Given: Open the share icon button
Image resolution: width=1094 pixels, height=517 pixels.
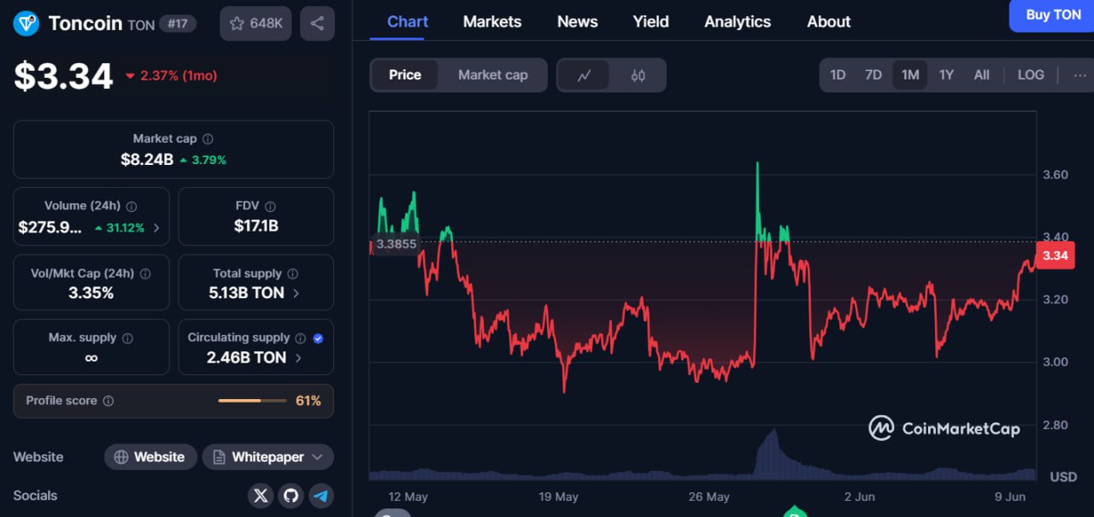Looking at the screenshot, I should coord(317,23).
